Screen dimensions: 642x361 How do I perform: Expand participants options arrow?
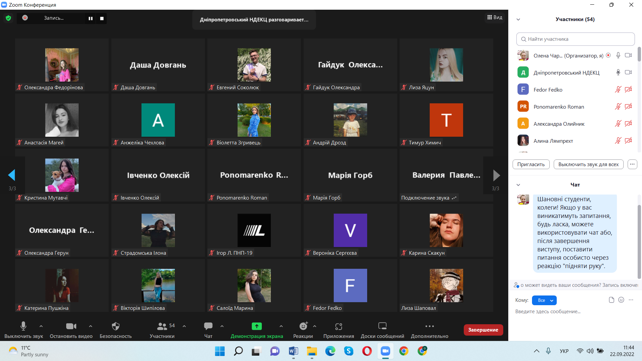(x=184, y=326)
